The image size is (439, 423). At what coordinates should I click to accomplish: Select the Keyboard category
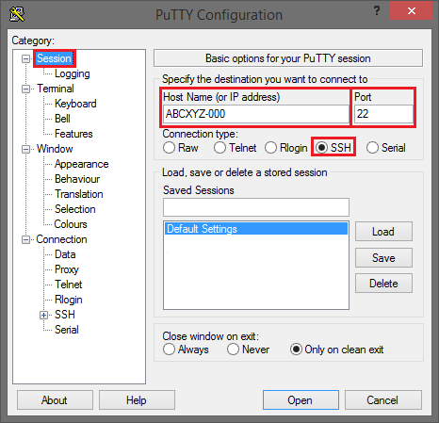tap(75, 104)
